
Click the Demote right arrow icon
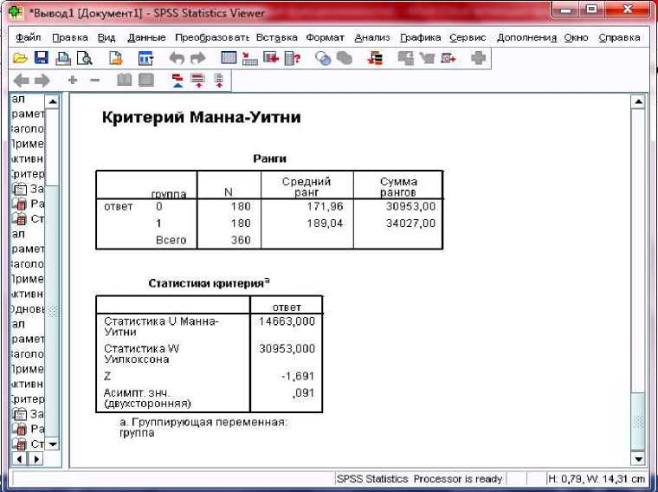pyautogui.click(x=42, y=80)
